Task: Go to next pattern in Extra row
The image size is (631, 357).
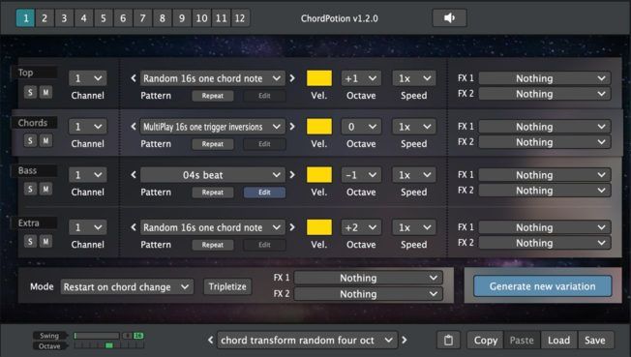Action: 292,227
